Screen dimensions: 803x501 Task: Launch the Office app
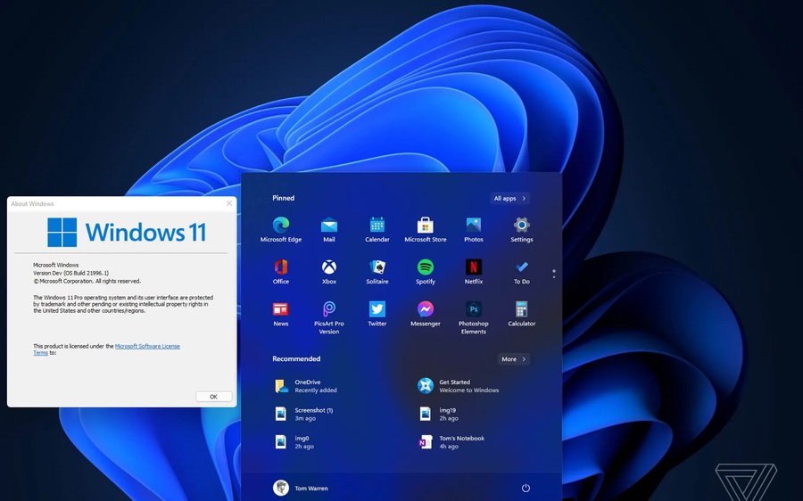click(281, 272)
